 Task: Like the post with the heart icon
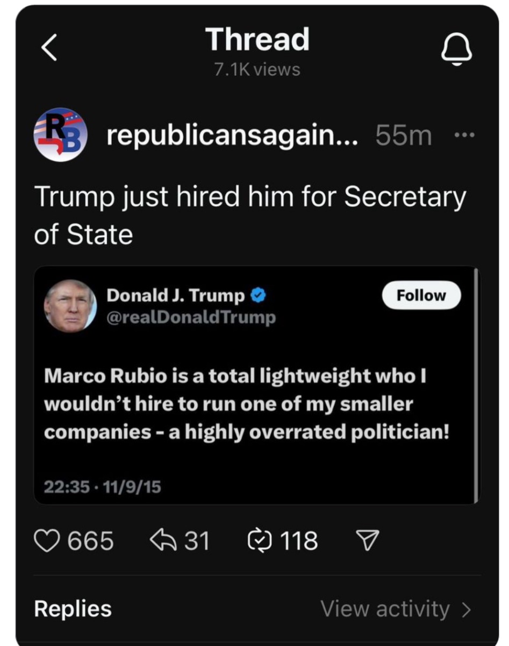click(46, 540)
